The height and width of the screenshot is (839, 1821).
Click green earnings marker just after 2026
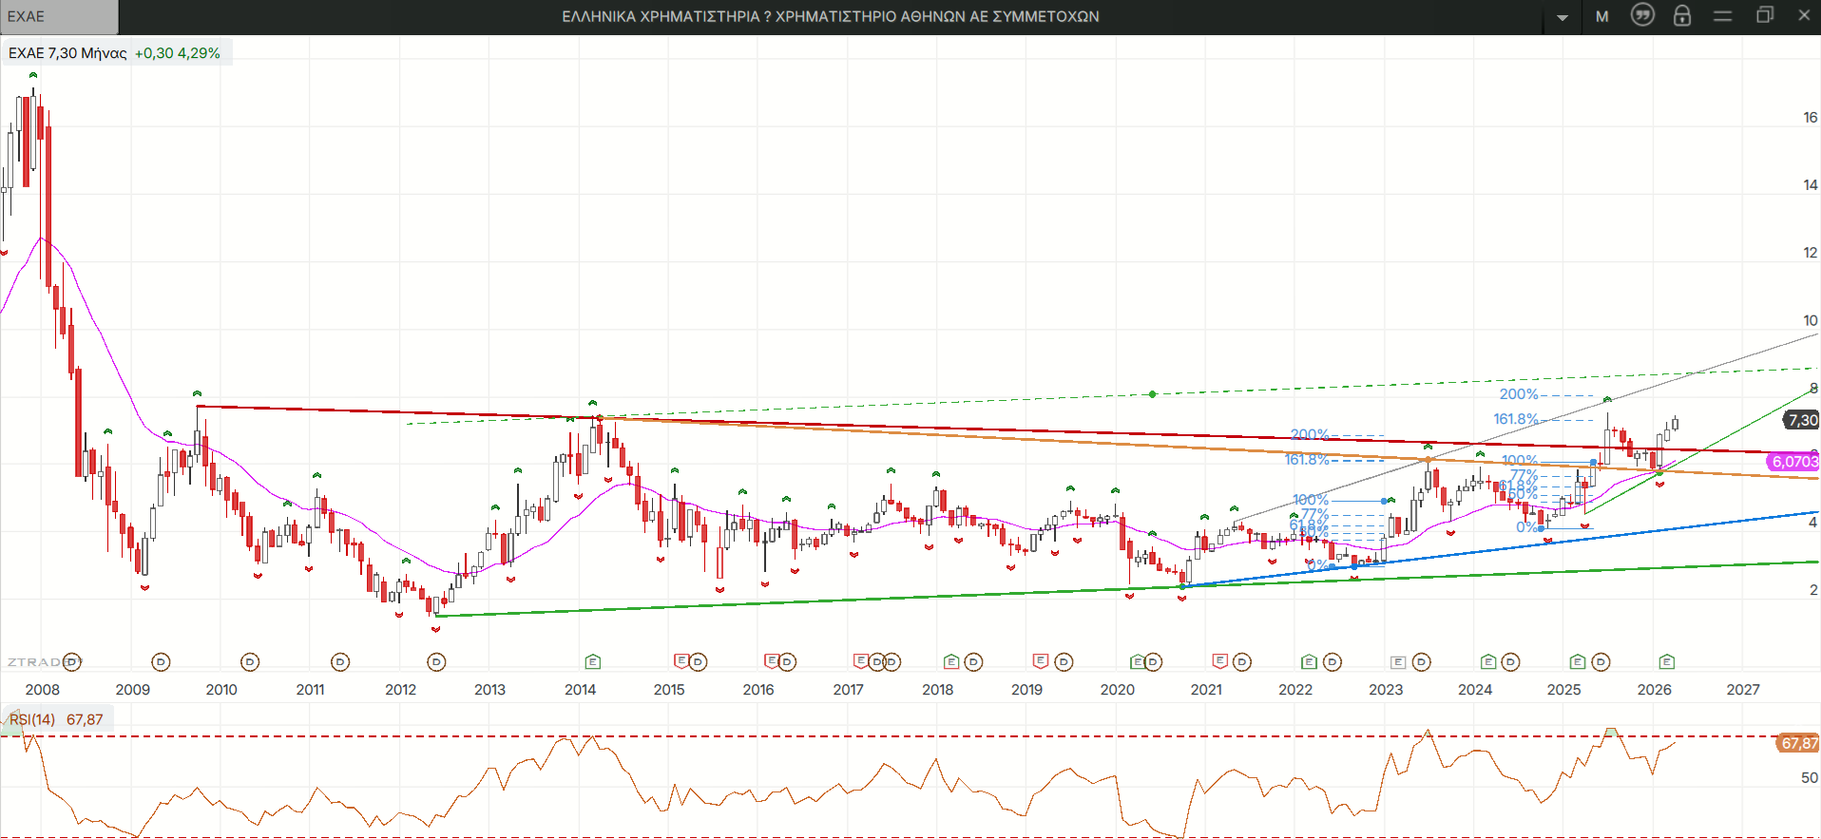1667,661
